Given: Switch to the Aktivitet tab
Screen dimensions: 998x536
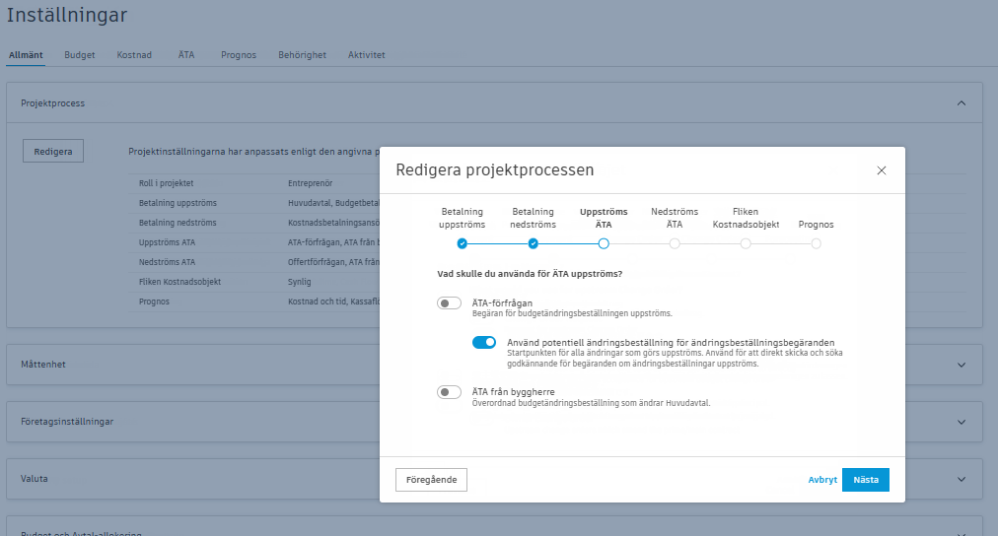Looking at the screenshot, I should [x=367, y=54].
